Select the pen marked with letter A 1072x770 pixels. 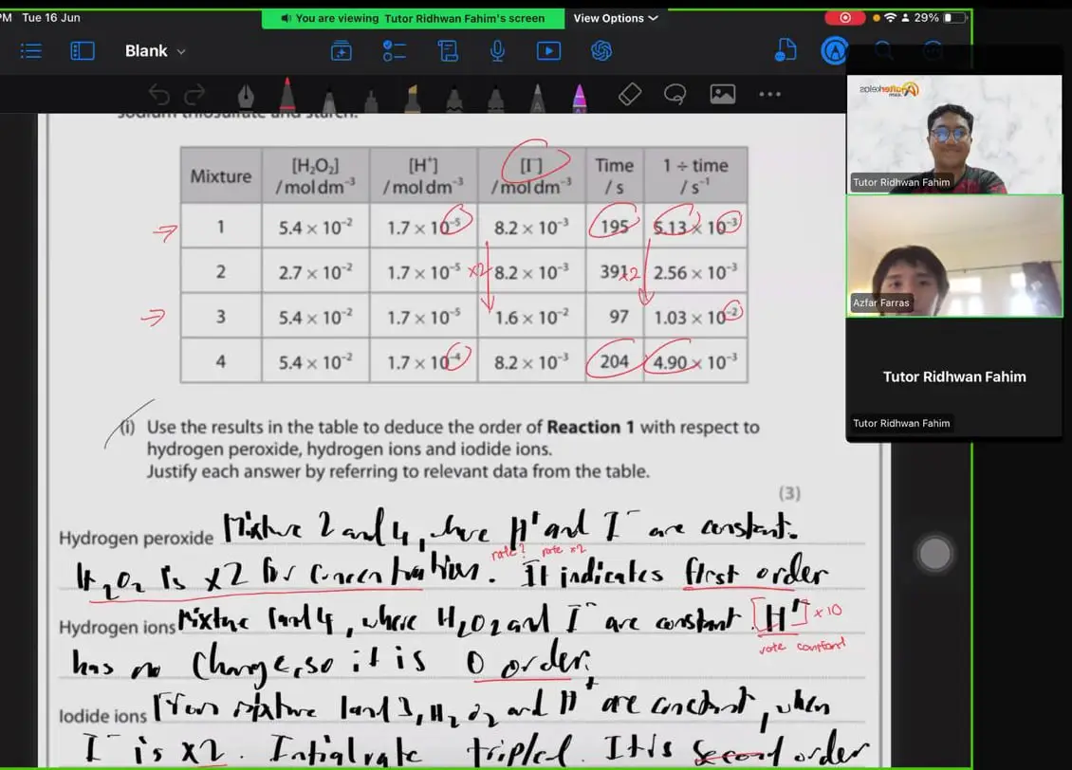(x=537, y=97)
